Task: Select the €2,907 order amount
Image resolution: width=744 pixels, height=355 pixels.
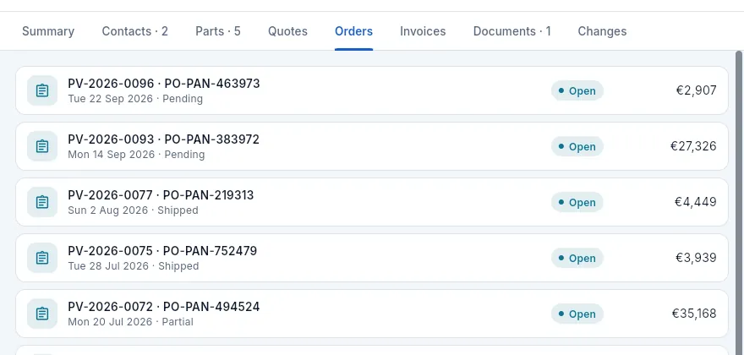Action: 696,90
